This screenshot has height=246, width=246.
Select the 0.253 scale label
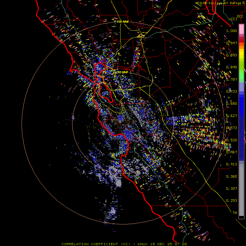232,201
